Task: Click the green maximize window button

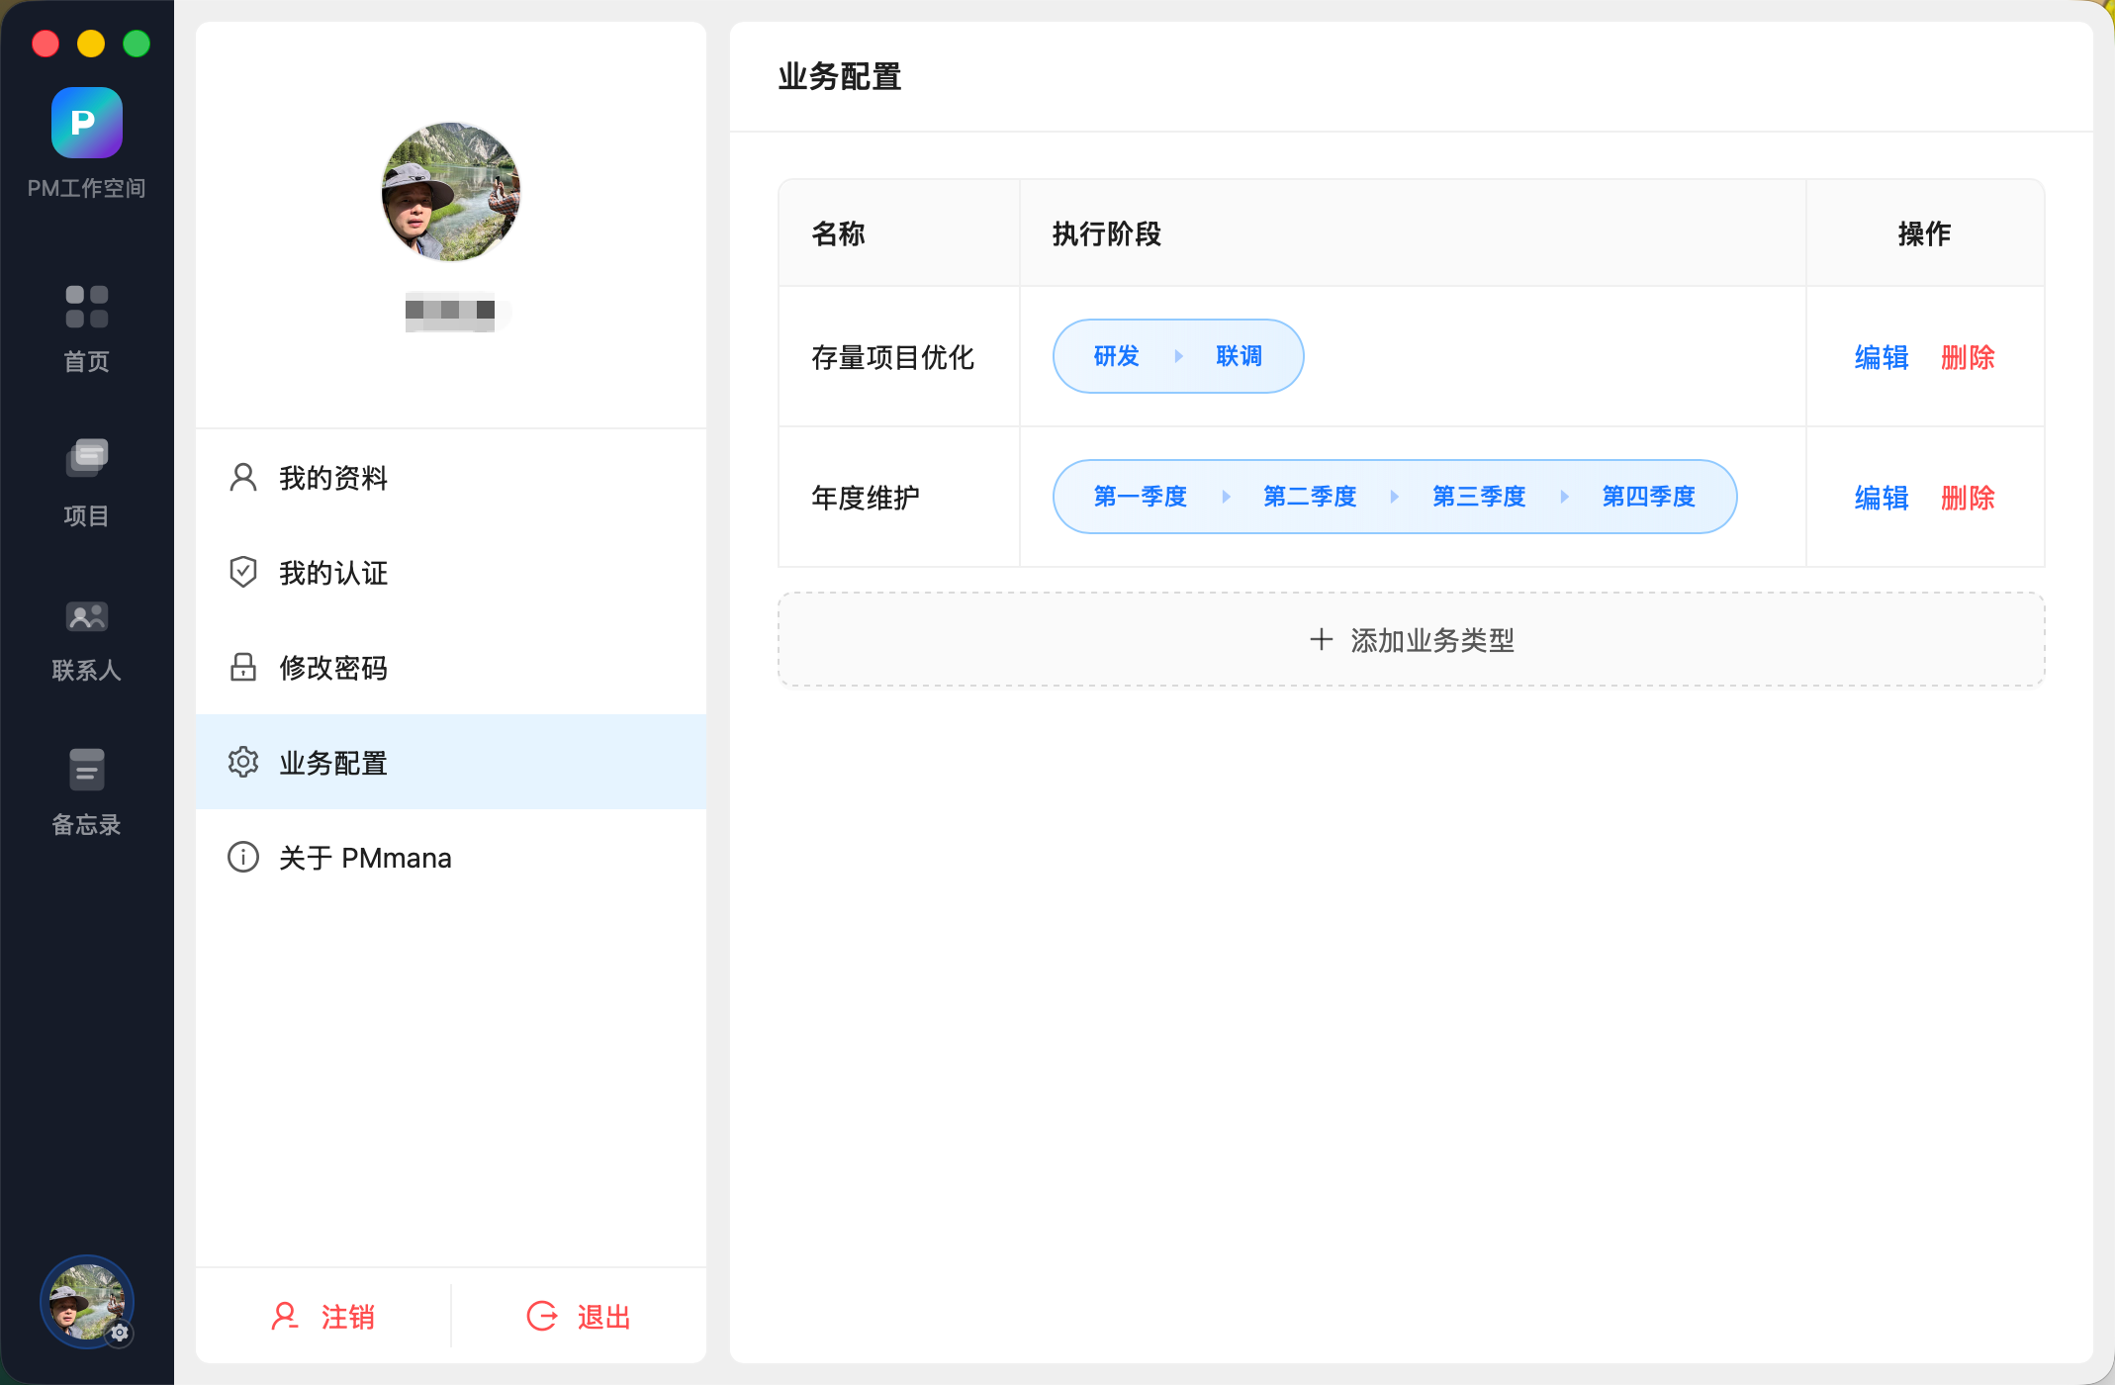Action: tap(137, 44)
